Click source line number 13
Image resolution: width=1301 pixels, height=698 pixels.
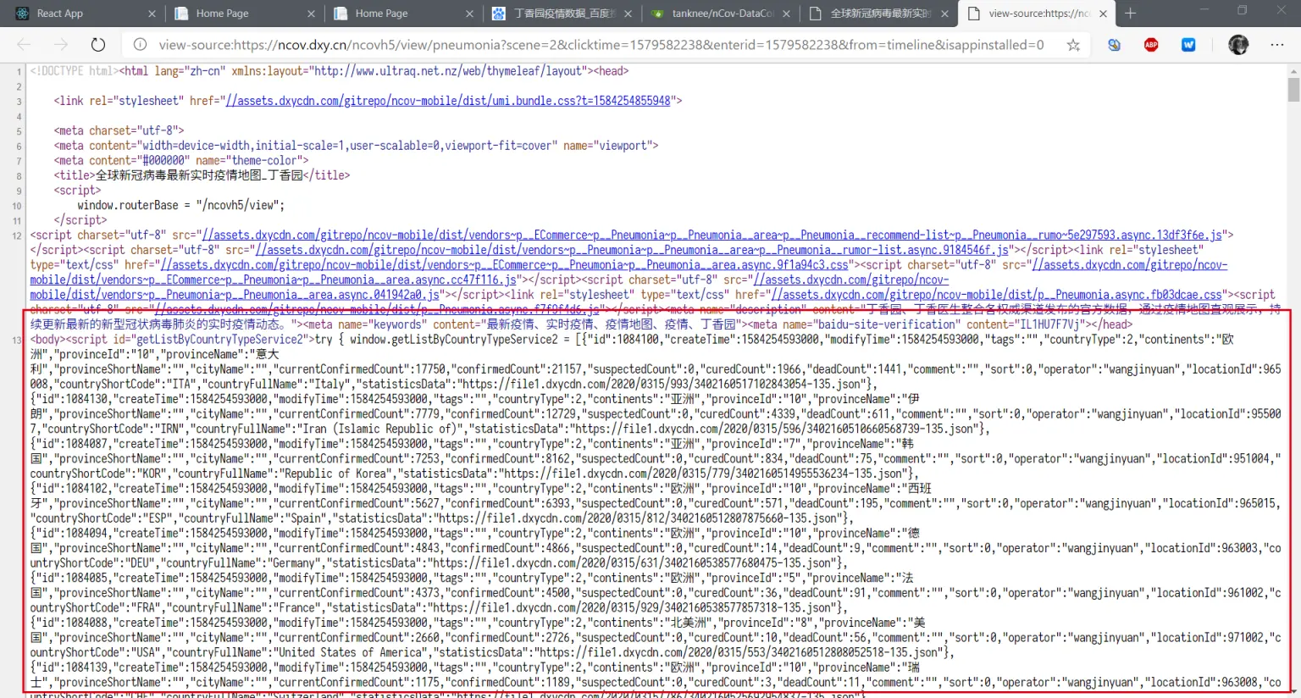coord(17,340)
